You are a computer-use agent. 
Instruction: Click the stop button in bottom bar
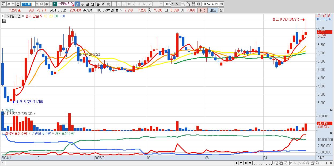pyautogui.click(x=246, y=163)
